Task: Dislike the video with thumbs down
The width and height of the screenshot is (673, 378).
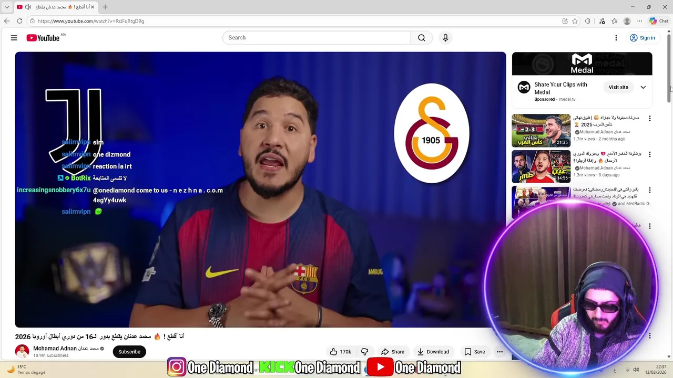Action: tap(364, 352)
